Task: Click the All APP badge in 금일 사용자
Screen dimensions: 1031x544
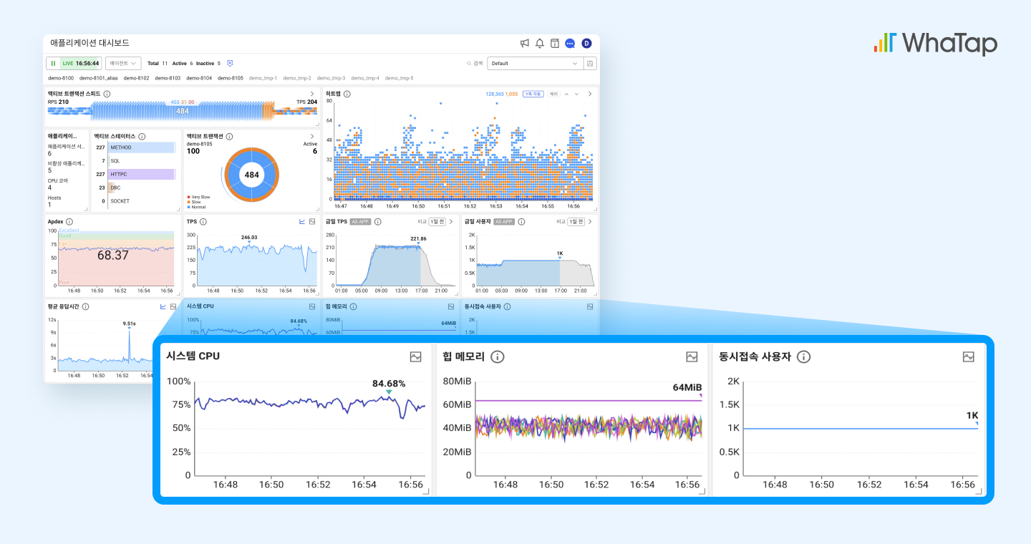Action: pyautogui.click(x=504, y=222)
